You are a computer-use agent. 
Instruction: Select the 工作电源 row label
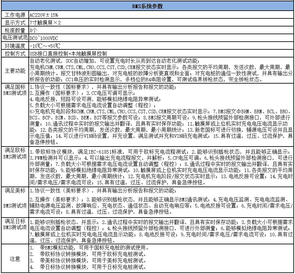click(x=15, y=15)
